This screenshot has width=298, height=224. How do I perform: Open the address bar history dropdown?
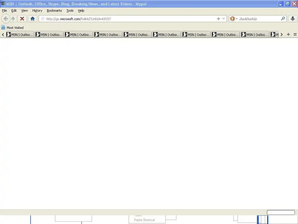click(x=224, y=19)
